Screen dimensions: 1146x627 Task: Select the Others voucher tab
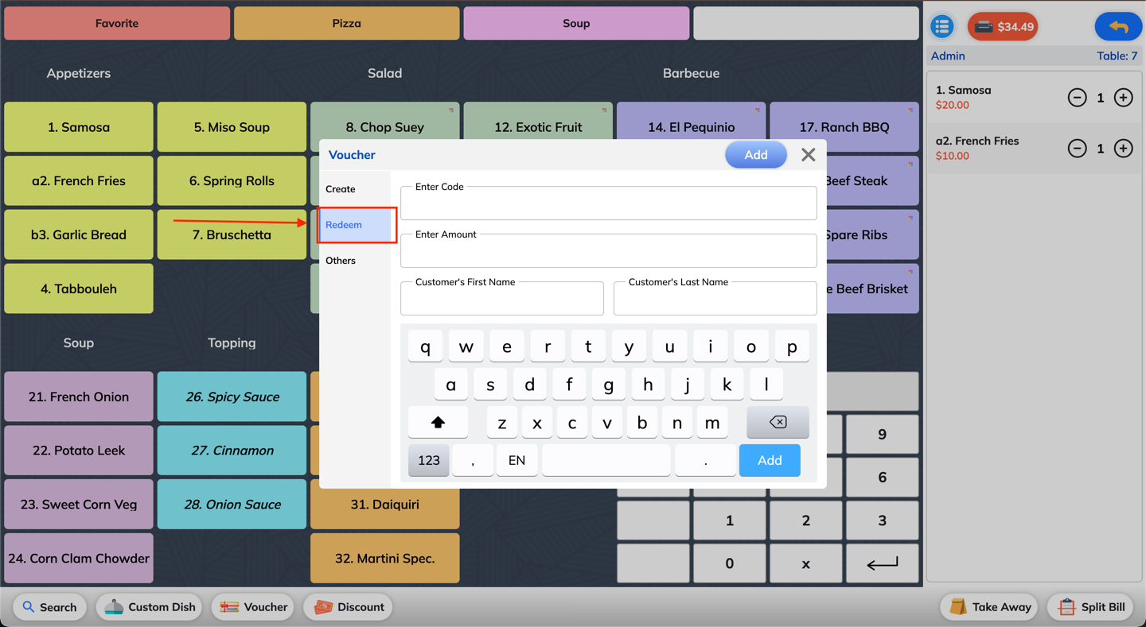tap(355, 261)
